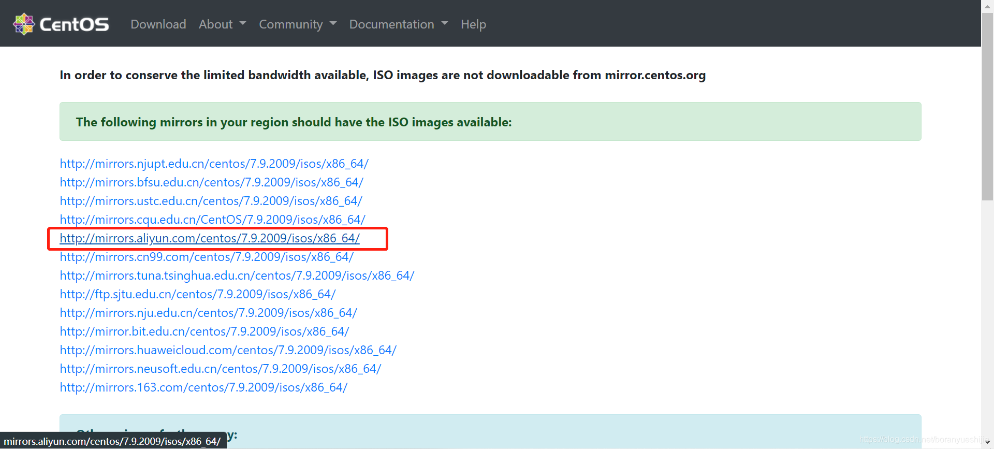Click the vertical scrollbar thumb
Image resolution: width=994 pixels, height=449 pixels.
coord(987,106)
